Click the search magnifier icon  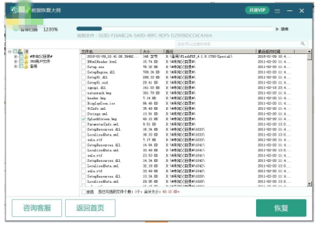click(303, 43)
